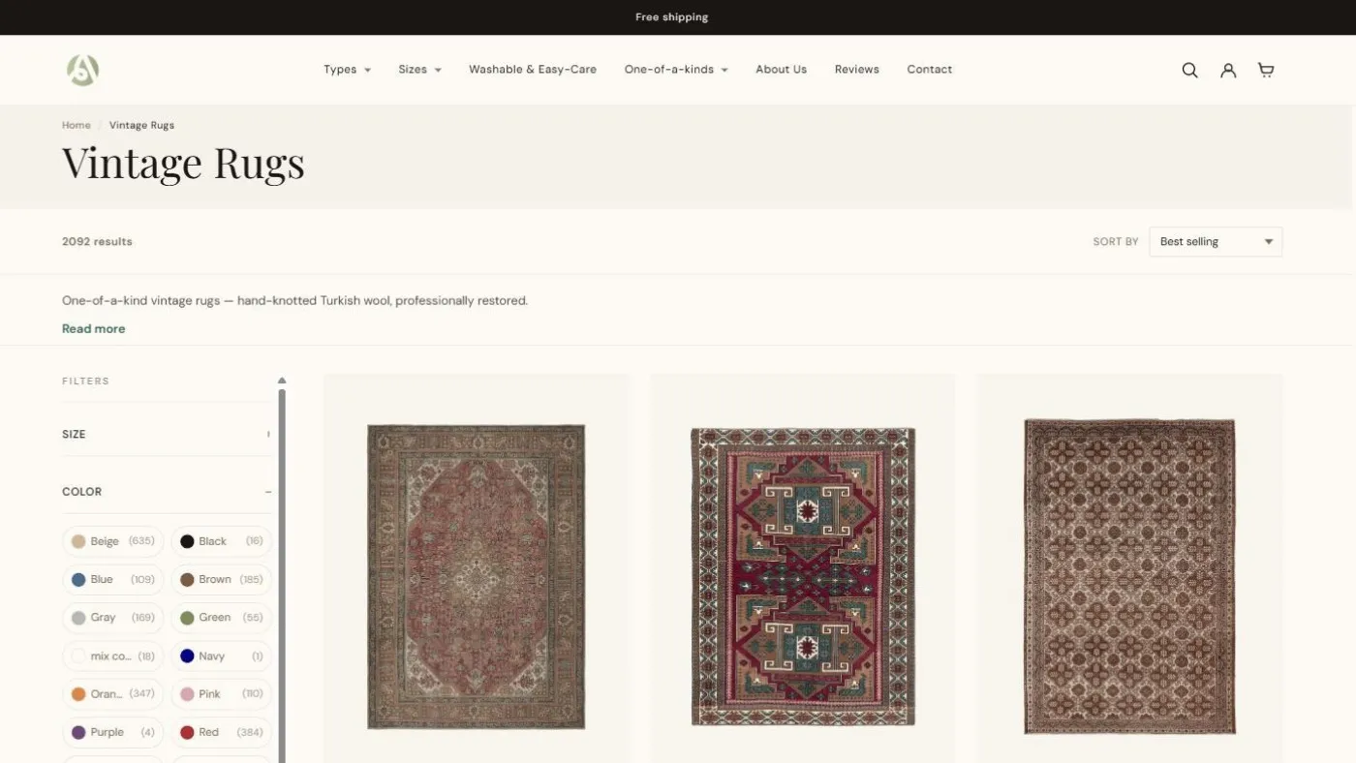1356x763 pixels.
Task: Go to Washable & Easy-Care
Action: tap(533, 70)
